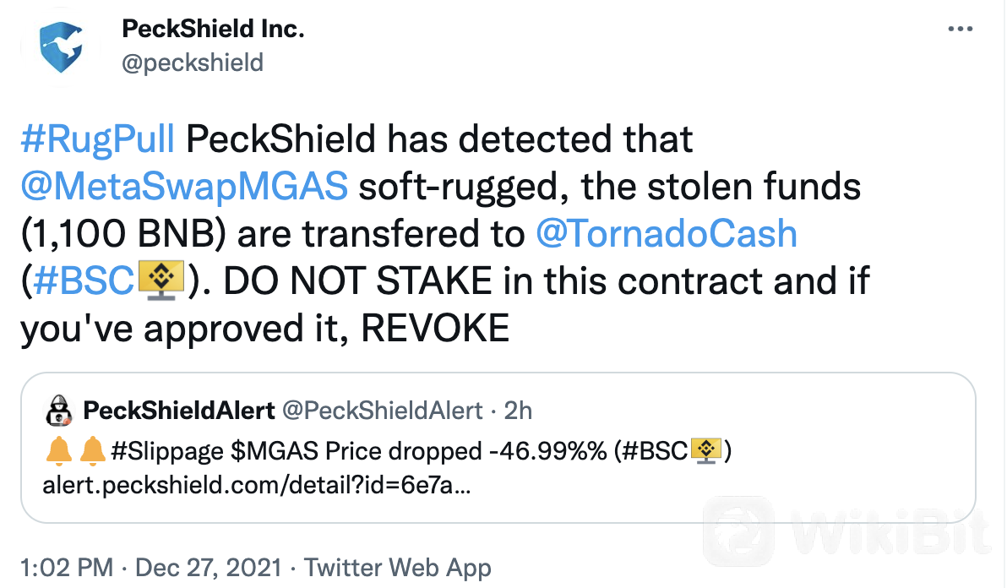Click the #BSC hashtag in main tweet
This screenshot has width=1007, height=588.
(x=84, y=281)
